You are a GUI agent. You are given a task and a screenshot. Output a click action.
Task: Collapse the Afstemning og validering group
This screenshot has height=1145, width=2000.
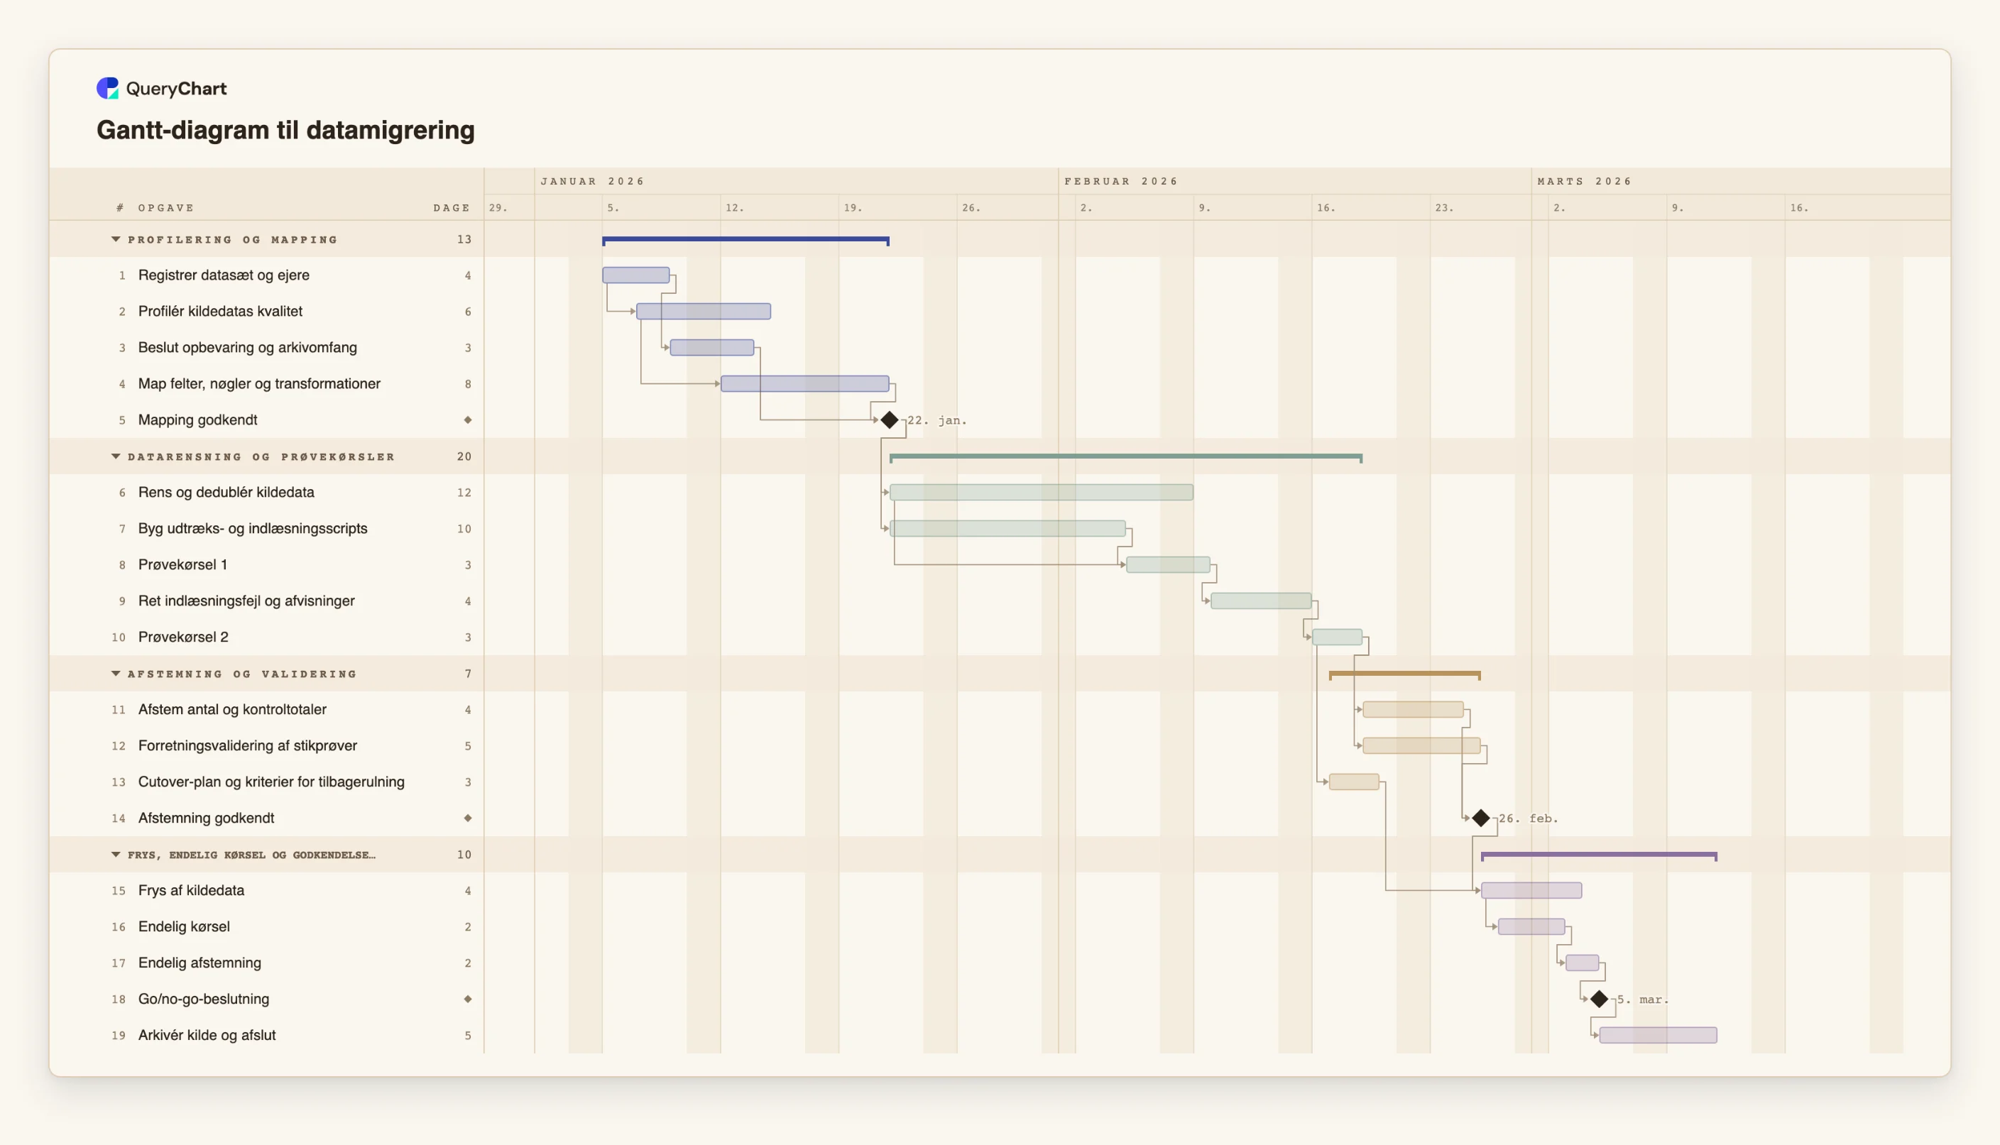pos(116,673)
